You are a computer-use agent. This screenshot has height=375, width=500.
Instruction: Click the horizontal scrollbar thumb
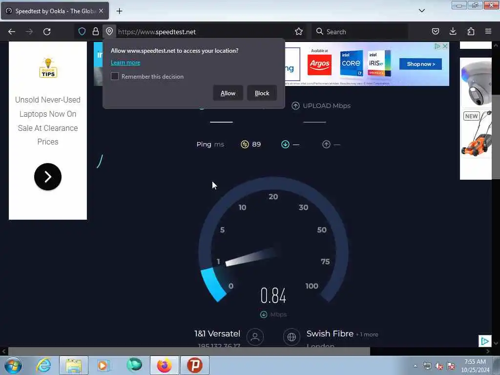coord(189,352)
